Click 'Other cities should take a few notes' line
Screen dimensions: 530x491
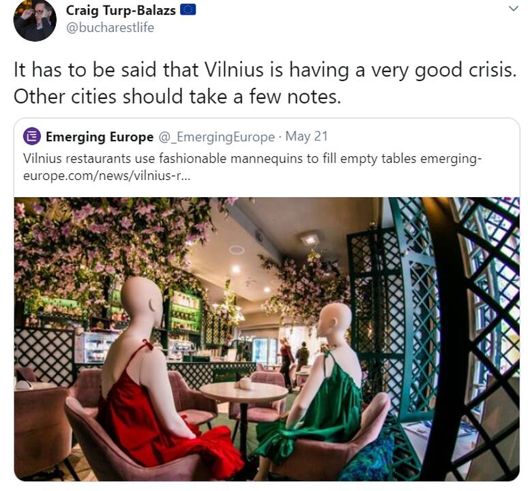pos(177,97)
